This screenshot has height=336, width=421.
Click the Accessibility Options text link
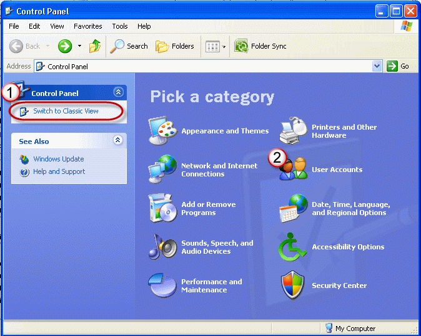348,247
